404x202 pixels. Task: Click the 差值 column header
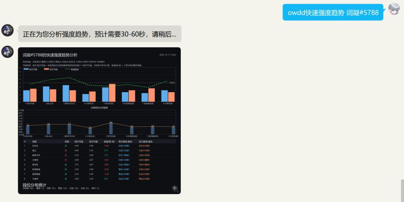(108, 141)
